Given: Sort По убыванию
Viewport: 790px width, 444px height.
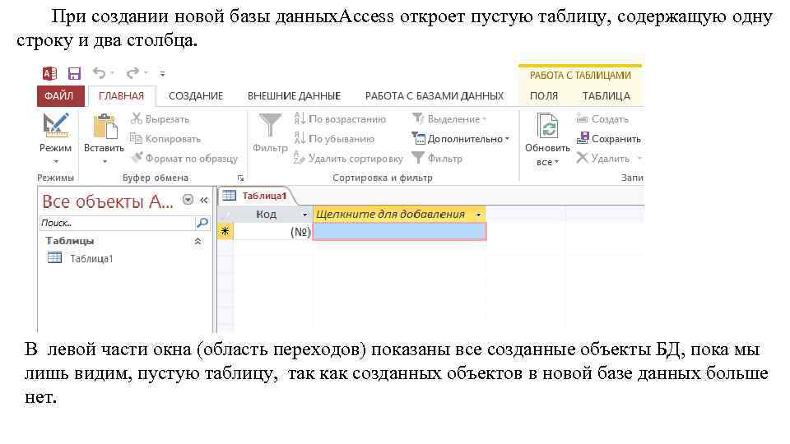Looking at the screenshot, I should (334, 139).
